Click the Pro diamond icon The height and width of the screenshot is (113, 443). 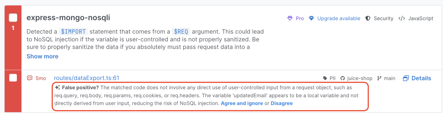[x=290, y=18]
